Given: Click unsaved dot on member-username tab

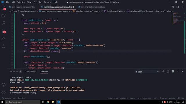Looking at the screenshot, I should click(x=74, y=7).
